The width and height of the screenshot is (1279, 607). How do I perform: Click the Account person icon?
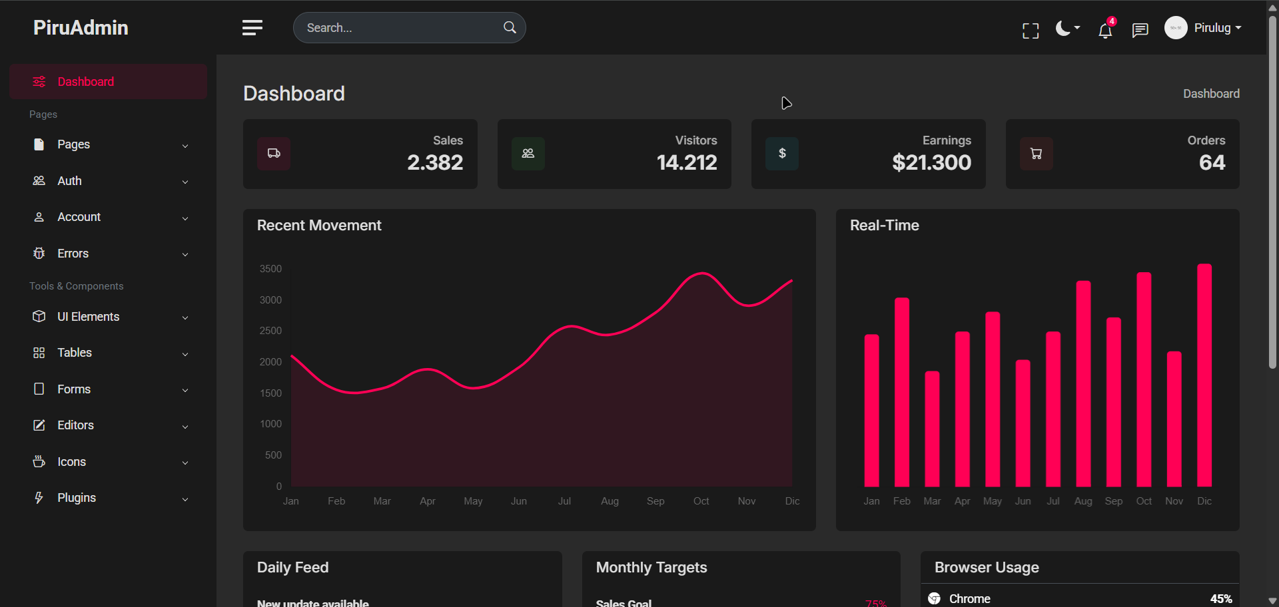pos(39,217)
